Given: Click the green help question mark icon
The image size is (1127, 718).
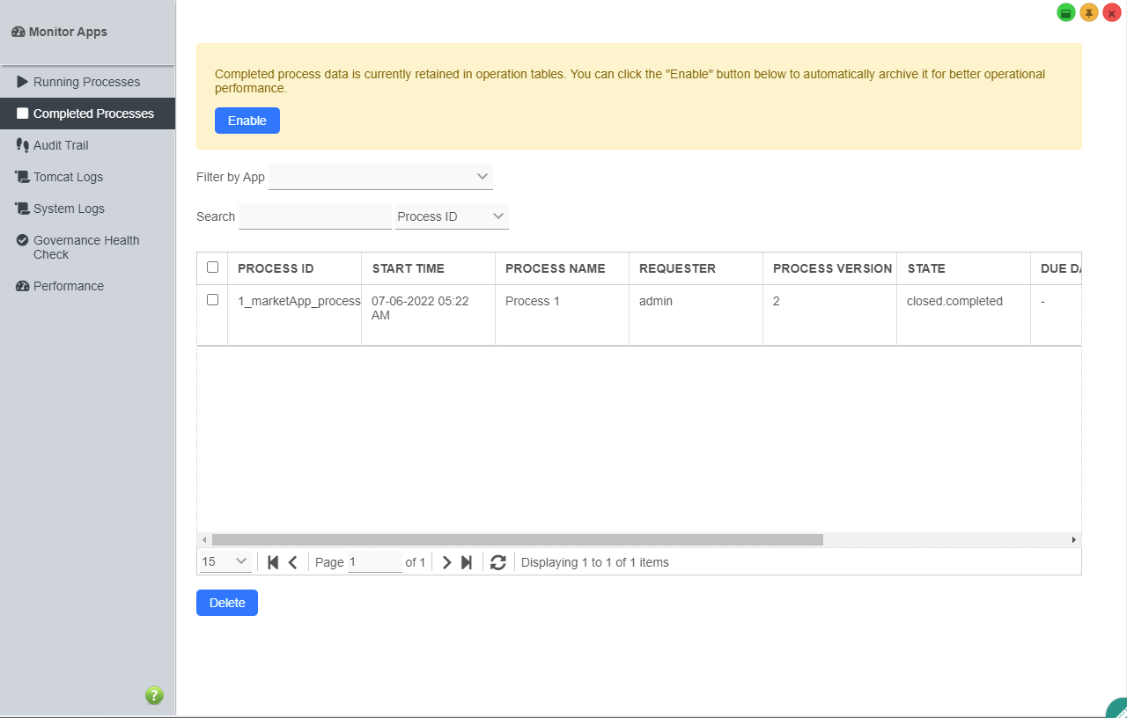Looking at the screenshot, I should (154, 696).
